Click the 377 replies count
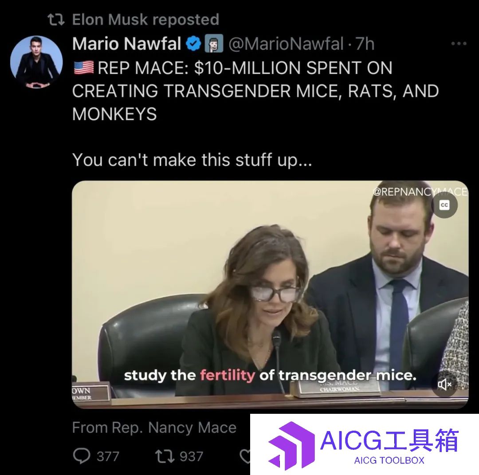The image size is (479, 475). click(108, 456)
